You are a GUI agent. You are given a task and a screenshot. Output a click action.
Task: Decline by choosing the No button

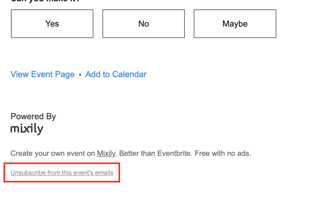tap(144, 24)
